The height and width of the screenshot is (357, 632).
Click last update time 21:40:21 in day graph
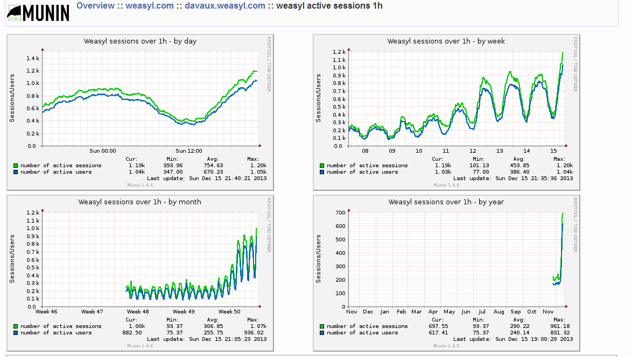pos(237,178)
